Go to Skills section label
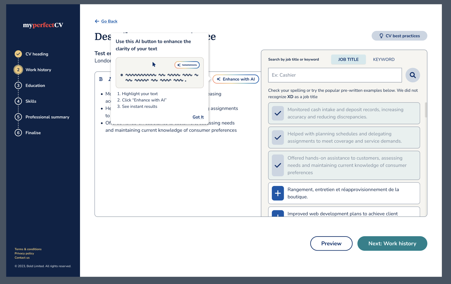Image resolution: width=451 pixels, height=284 pixels. tap(31, 101)
